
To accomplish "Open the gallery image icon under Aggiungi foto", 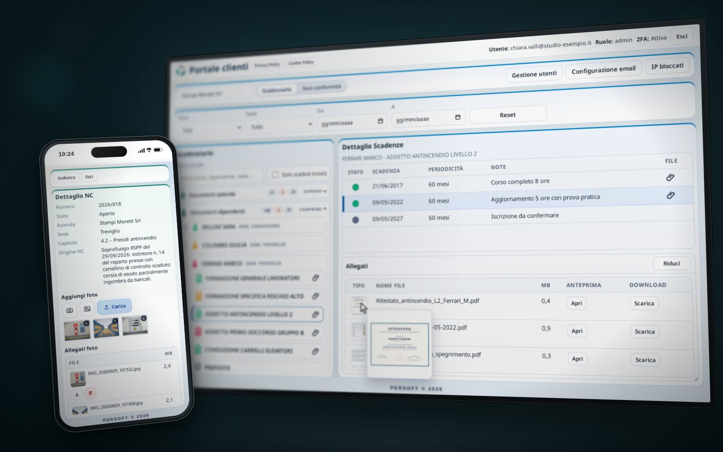I will [x=87, y=309].
